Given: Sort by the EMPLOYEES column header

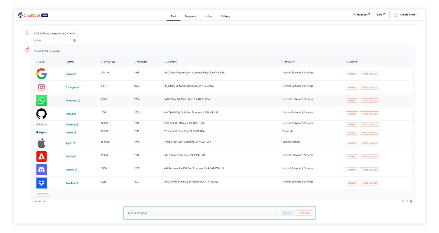Looking at the screenshot, I should tap(108, 62).
